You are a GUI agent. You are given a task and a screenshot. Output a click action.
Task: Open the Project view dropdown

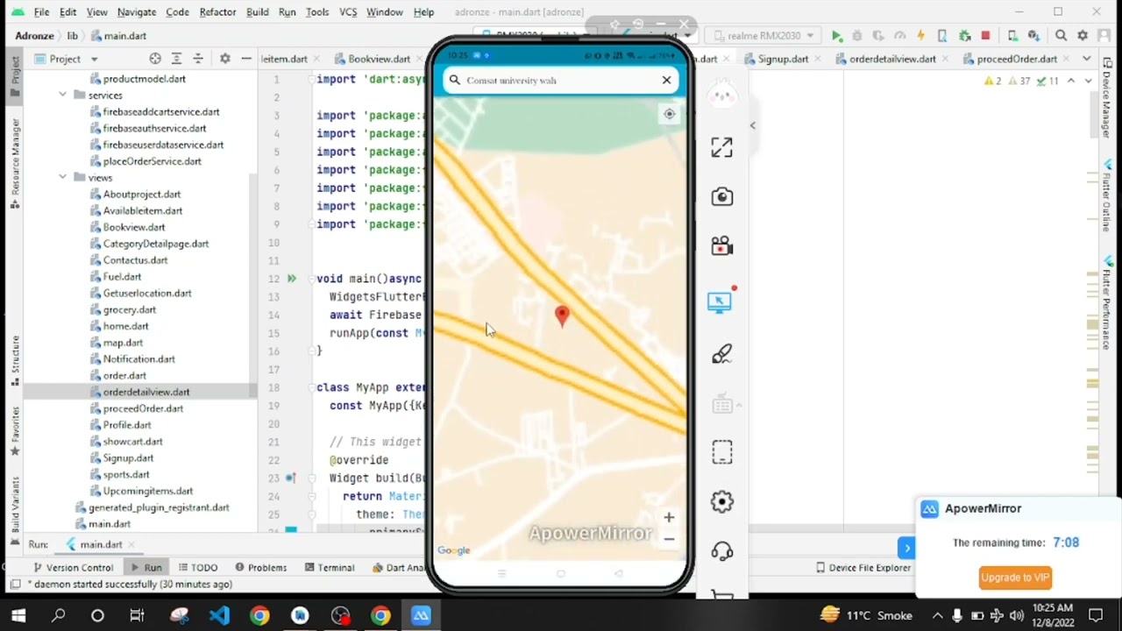(x=66, y=59)
